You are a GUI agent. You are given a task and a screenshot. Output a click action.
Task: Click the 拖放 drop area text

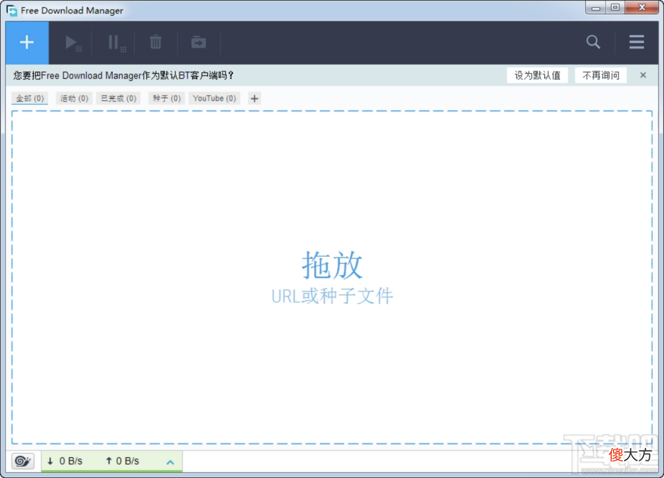tap(332, 265)
